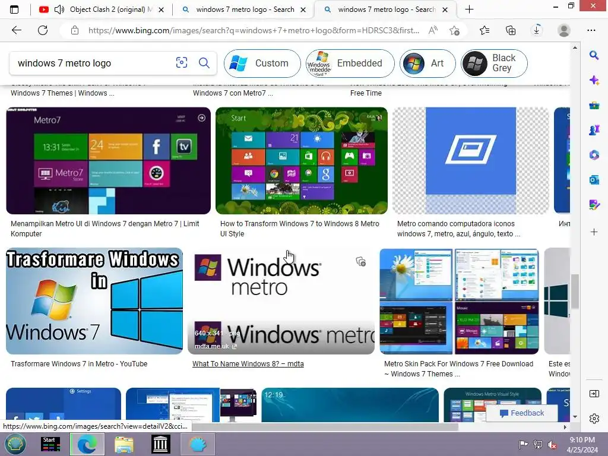
Task: Open the Feedback button
Action: point(522,413)
